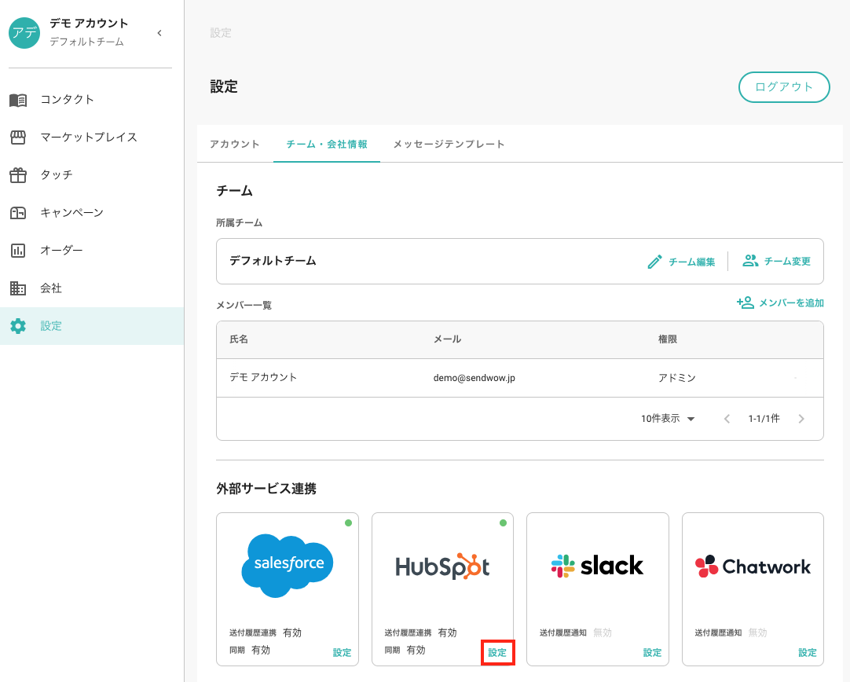Select the 会社 building icon
850x682 pixels.
(18, 288)
